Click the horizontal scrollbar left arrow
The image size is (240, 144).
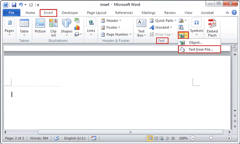pyautogui.click(x=5, y=132)
